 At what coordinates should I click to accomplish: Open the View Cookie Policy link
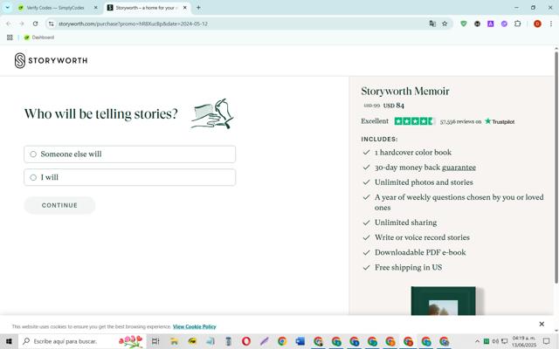[x=194, y=326]
